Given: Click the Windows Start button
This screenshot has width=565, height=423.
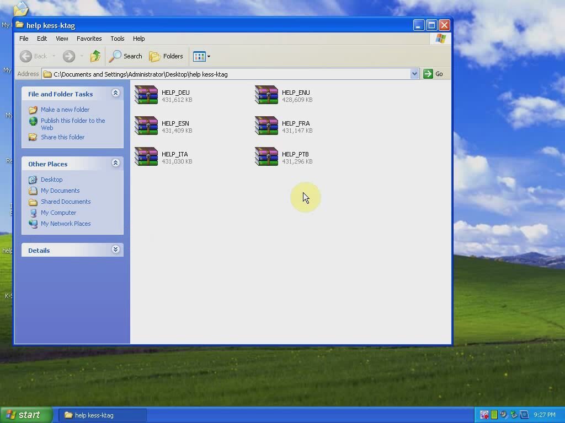Looking at the screenshot, I should pyautogui.click(x=26, y=415).
